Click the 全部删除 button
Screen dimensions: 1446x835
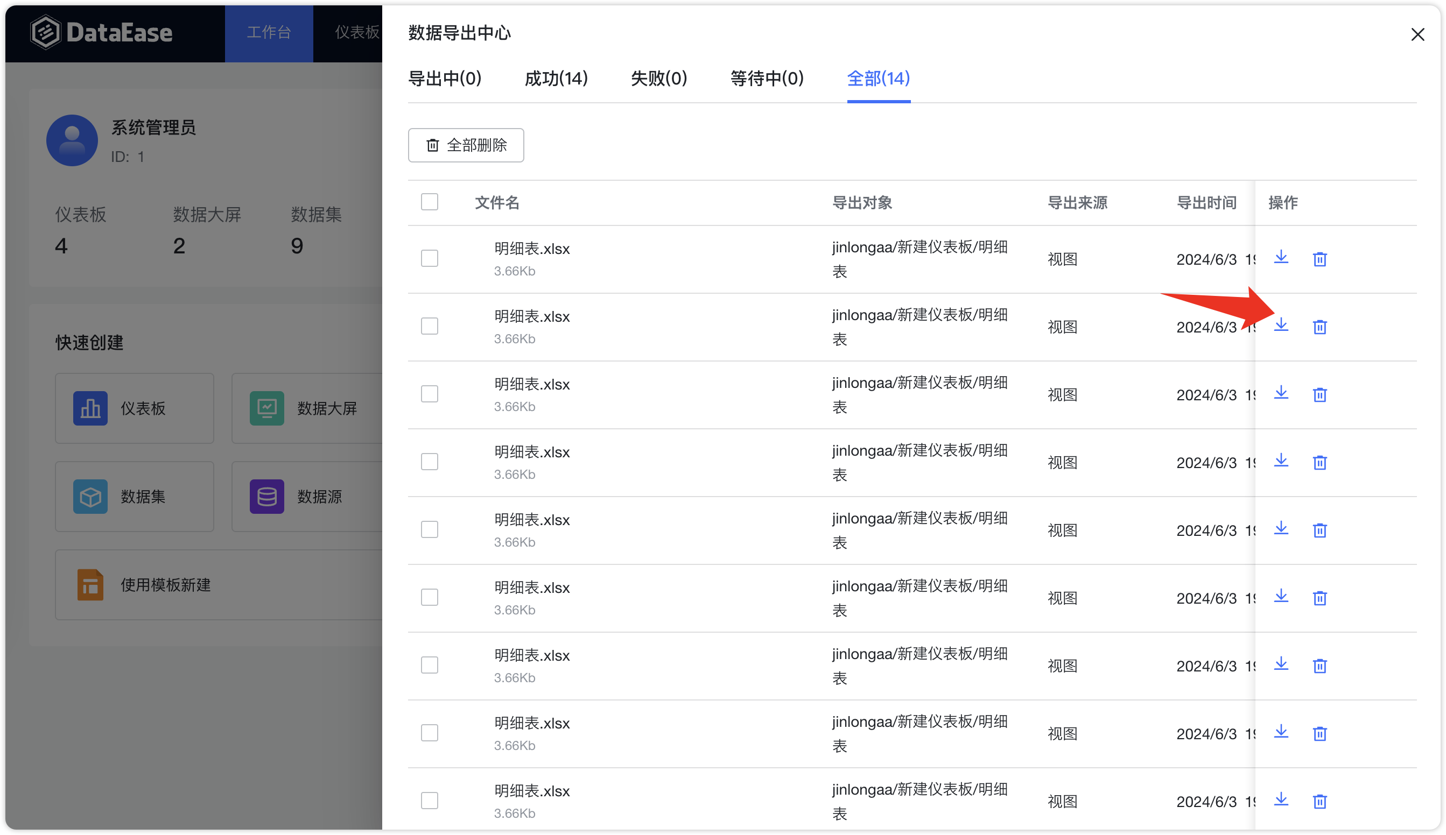(465, 145)
